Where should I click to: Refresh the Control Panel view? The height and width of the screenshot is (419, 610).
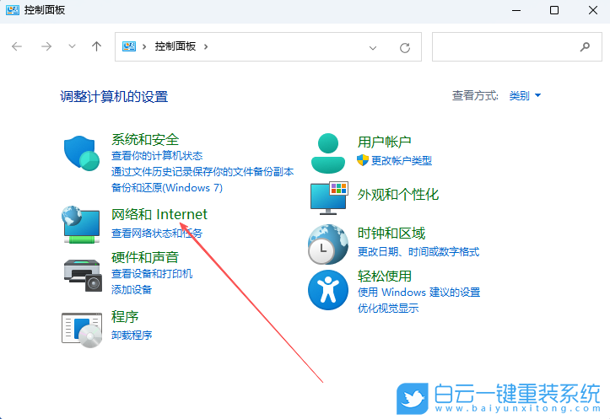[405, 48]
